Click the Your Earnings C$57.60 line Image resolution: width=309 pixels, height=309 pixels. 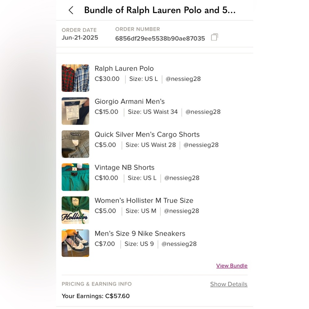[x=95, y=296]
